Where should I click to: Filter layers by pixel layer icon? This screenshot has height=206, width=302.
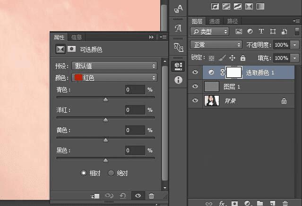click(x=239, y=31)
